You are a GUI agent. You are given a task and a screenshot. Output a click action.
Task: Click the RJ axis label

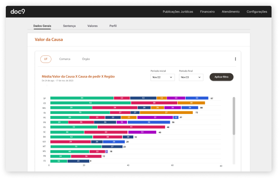[45, 113]
